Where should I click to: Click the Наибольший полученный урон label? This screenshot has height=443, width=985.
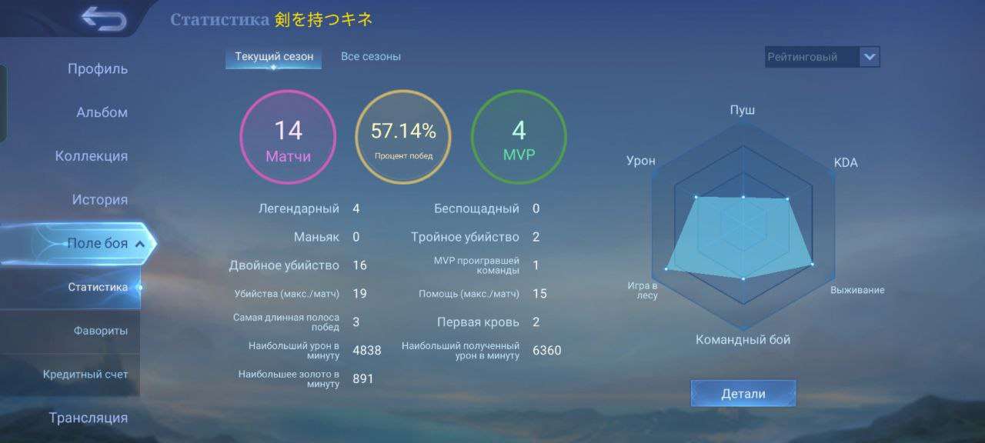click(460, 351)
